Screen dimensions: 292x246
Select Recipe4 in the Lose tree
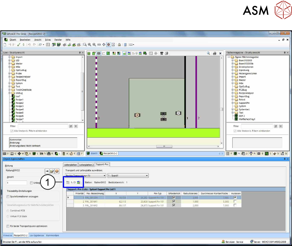coord(20,109)
